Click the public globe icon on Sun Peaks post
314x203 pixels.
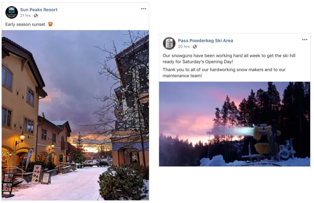point(36,15)
